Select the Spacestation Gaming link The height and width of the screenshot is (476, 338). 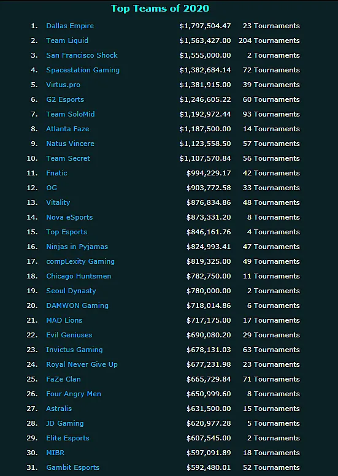(x=83, y=70)
